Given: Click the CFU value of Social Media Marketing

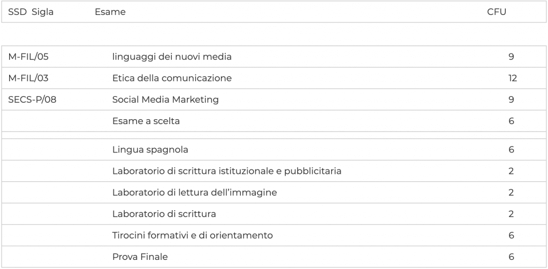Looking at the screenshot, I should [x=511, y=99].
